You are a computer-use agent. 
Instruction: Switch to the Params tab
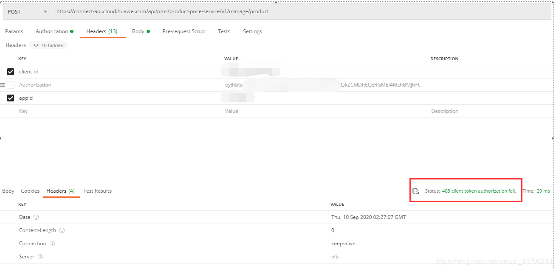click(14, 31)
